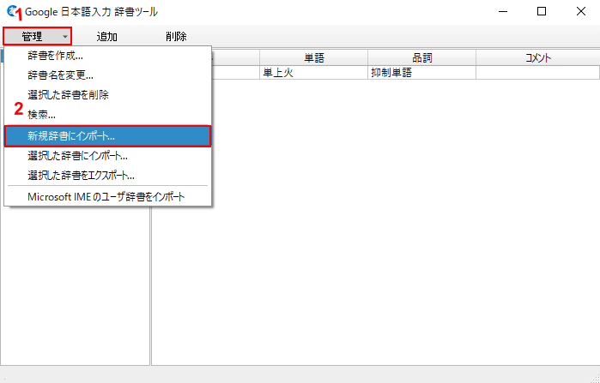
Task: Select the 単上火 word cell
Action: 314,73
